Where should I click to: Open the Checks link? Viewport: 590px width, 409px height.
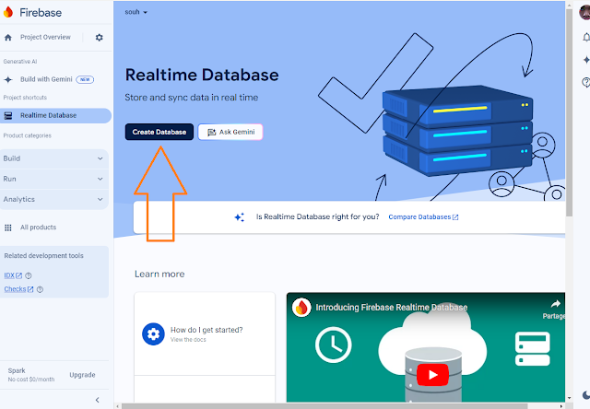click(18, 289)
